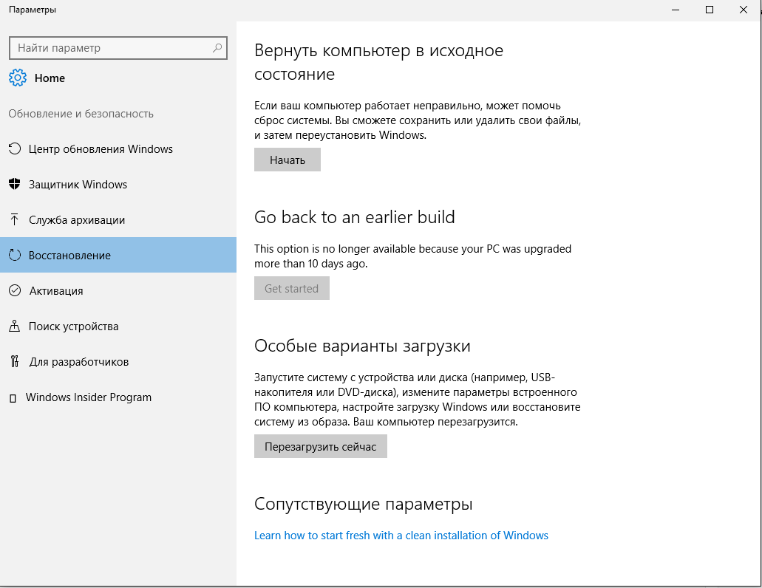Click the Сопутствующие параметры heading

[x=363, y=504]
